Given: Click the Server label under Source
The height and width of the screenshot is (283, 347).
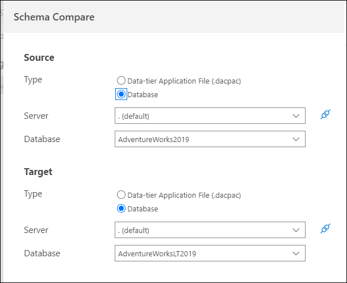Looking at the screenshot, I should click(x=36, y=116).
